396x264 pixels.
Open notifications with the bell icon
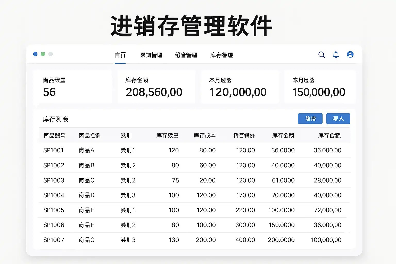(x=336, y=55)
